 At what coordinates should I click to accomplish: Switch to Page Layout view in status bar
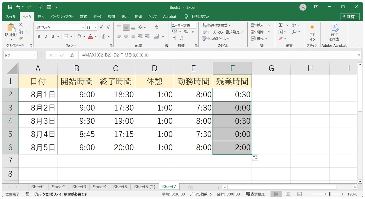288,194
